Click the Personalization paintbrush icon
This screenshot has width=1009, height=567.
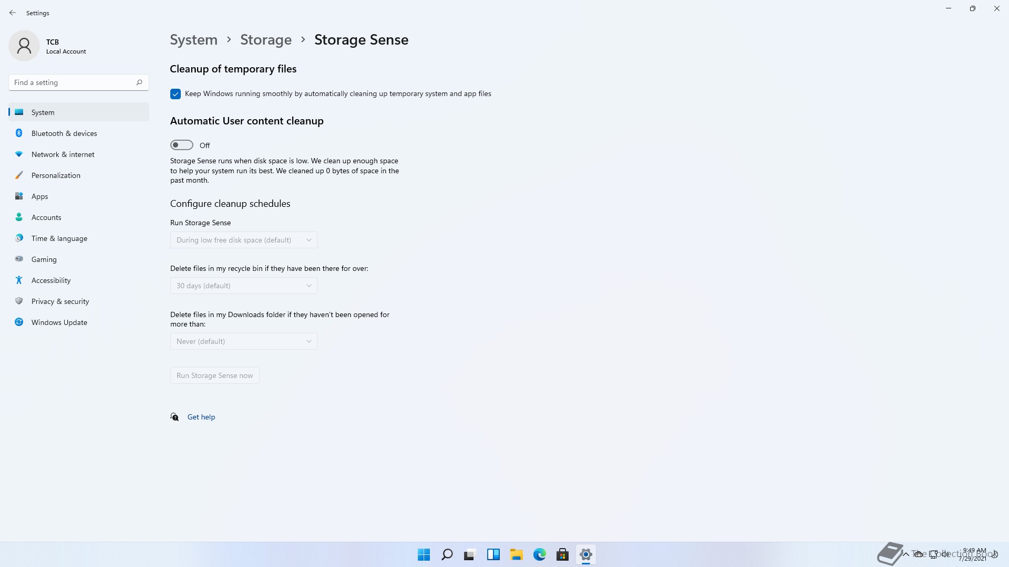[x=19, y=175]
